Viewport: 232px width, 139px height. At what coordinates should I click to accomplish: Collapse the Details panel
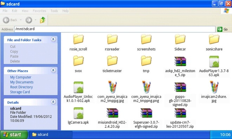click(x=53, y=102)
